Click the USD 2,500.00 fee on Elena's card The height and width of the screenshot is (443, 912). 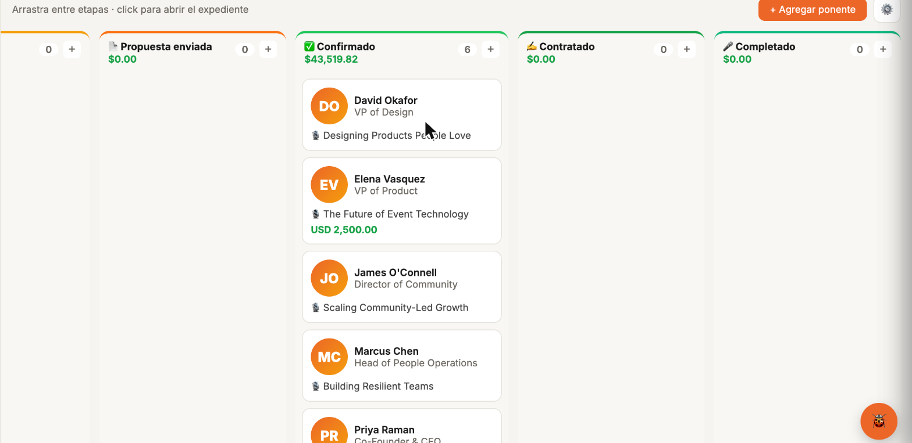point(344,229)
